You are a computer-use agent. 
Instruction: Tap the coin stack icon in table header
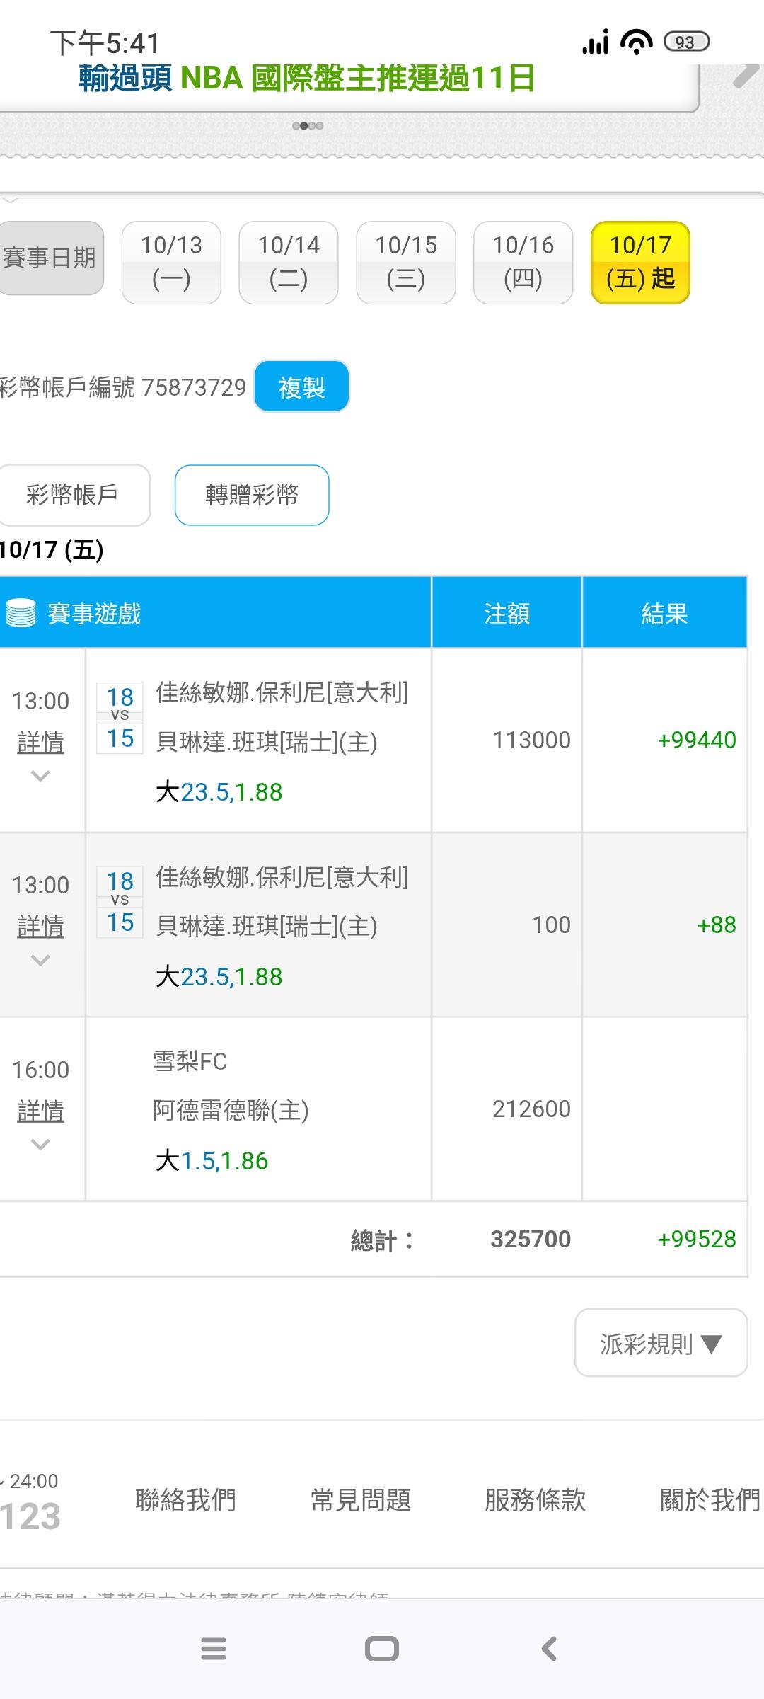point(21,613)
